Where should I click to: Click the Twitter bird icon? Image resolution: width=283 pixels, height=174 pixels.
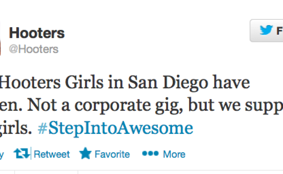click(266, 30)
